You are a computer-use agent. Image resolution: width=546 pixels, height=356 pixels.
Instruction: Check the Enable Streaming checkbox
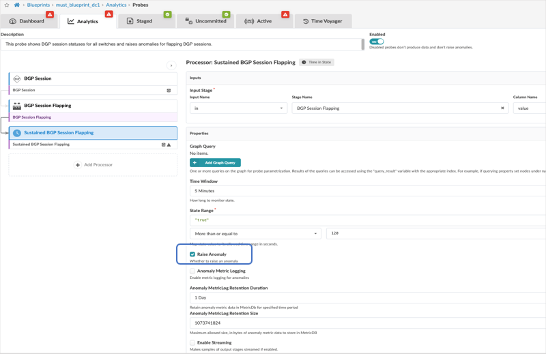pos(192,342)
